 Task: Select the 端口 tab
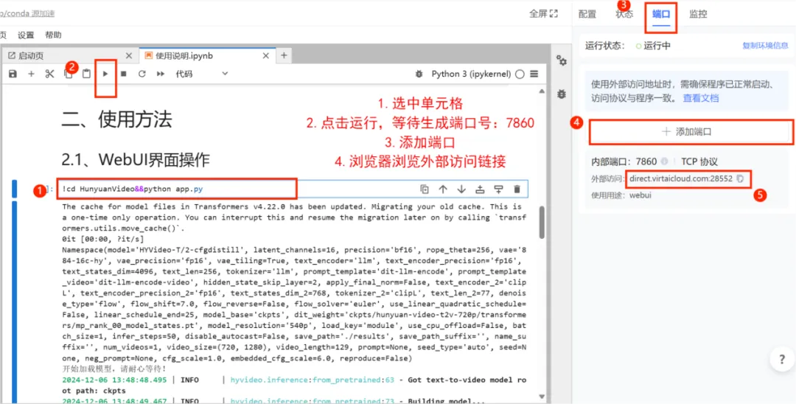(661, 14)
